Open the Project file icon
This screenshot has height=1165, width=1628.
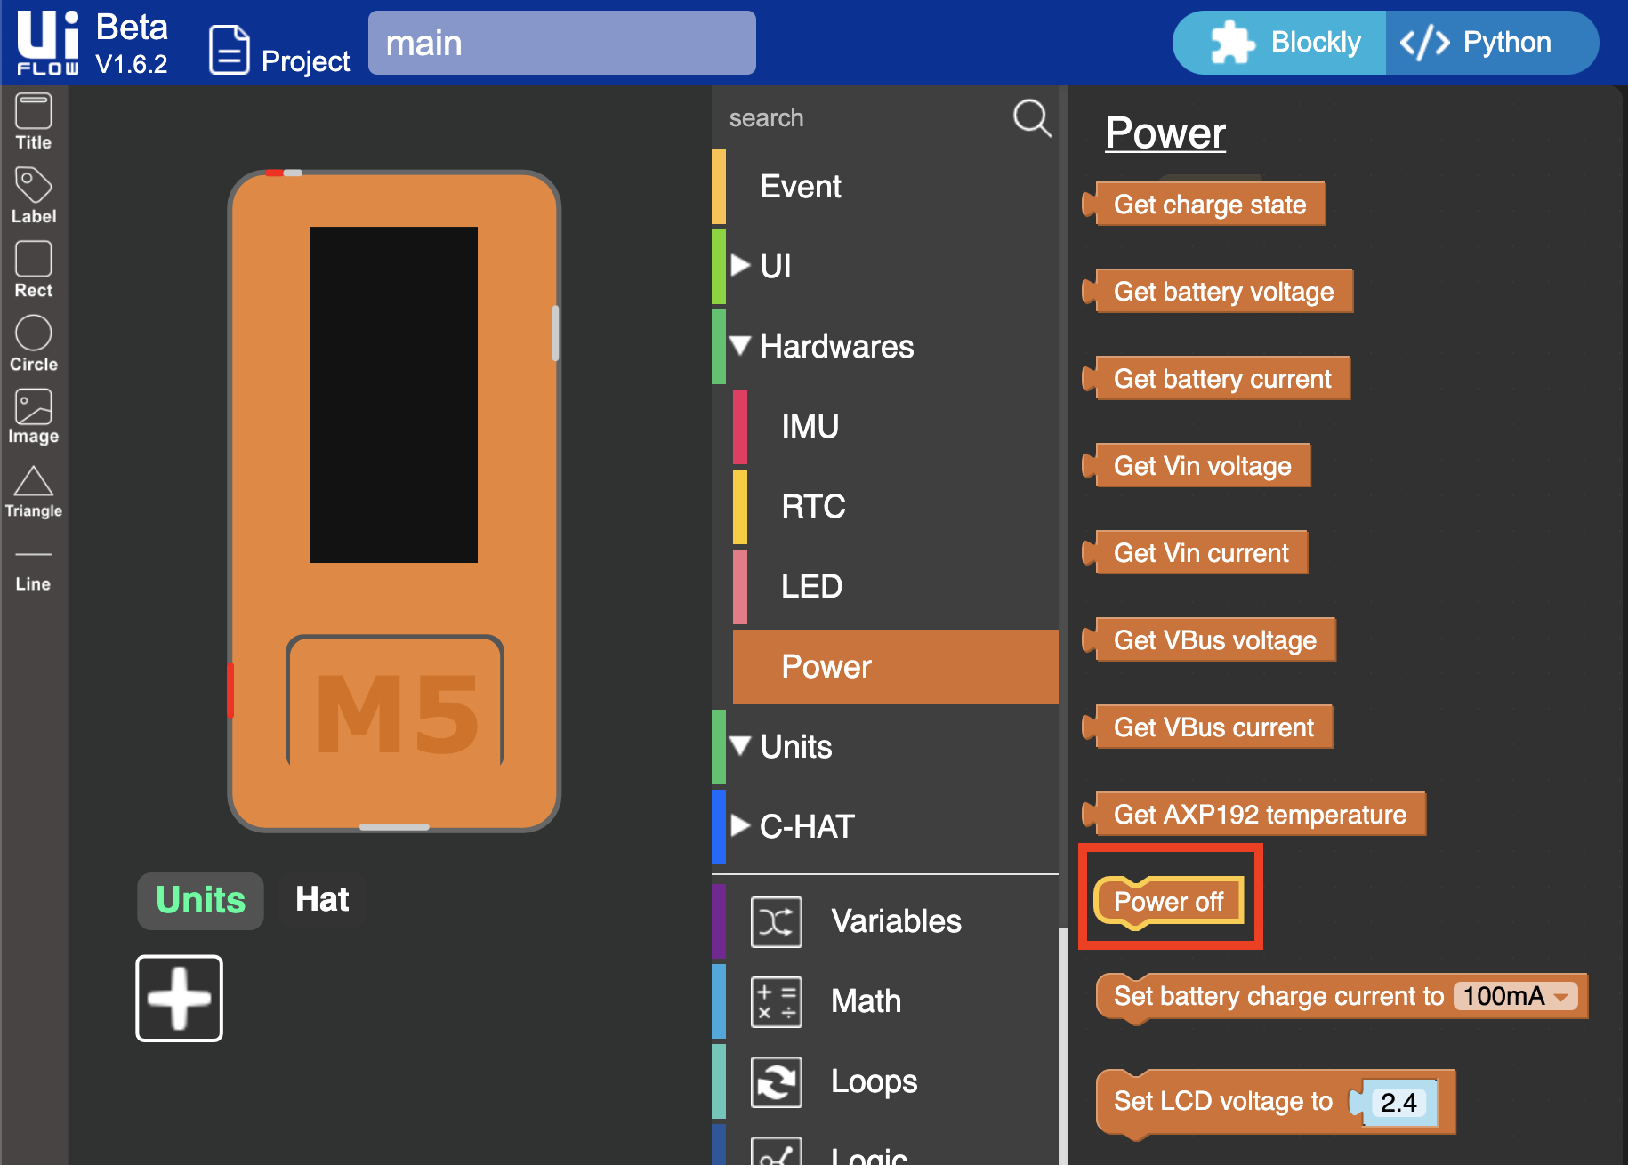pos(230,50)
